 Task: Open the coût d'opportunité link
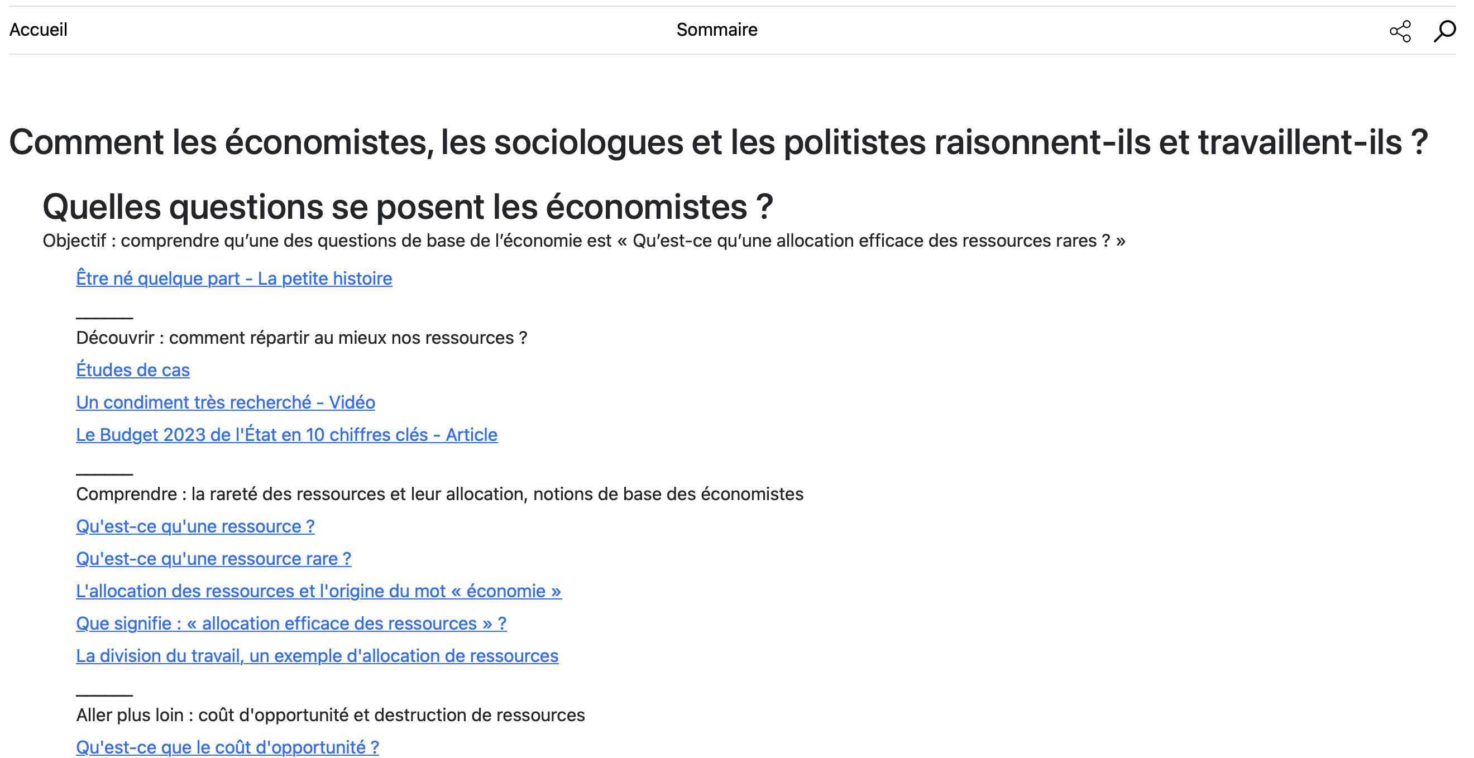227,747
